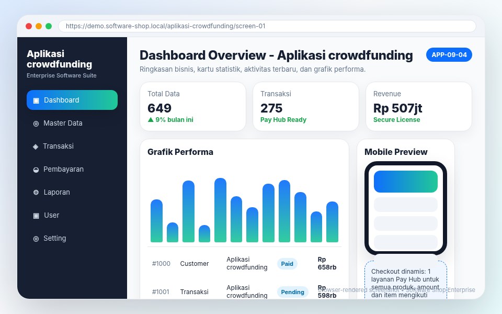This screenshot has width=502, height=314.
Task: Click Transaksi cell in row #1001
Action: [x=195, y=291]
